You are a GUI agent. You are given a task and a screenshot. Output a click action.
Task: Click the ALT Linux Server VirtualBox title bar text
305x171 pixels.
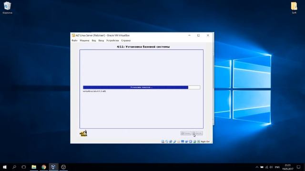102,35
